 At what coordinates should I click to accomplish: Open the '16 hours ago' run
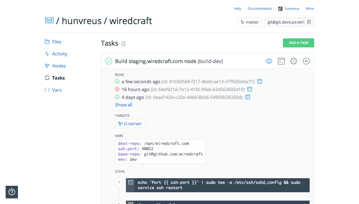135,89
